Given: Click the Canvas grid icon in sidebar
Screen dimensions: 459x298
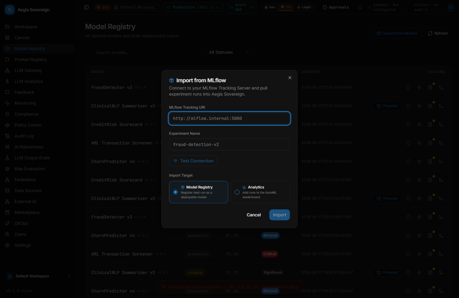Looking at the screenshot, I should pyautogui.click(x=7, y=38).
